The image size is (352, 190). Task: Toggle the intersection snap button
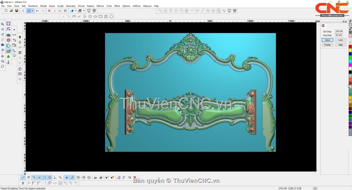pyautogui.click(x=39, y=177)
